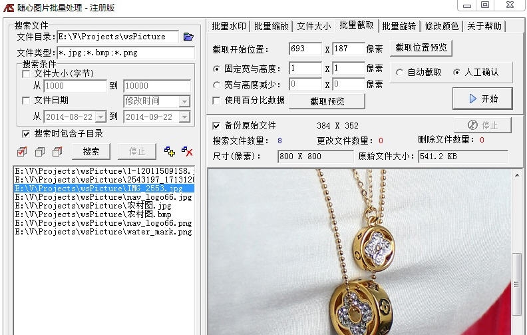
Task: Click the 文件目录 path input field
Action: tap(118, 37)
